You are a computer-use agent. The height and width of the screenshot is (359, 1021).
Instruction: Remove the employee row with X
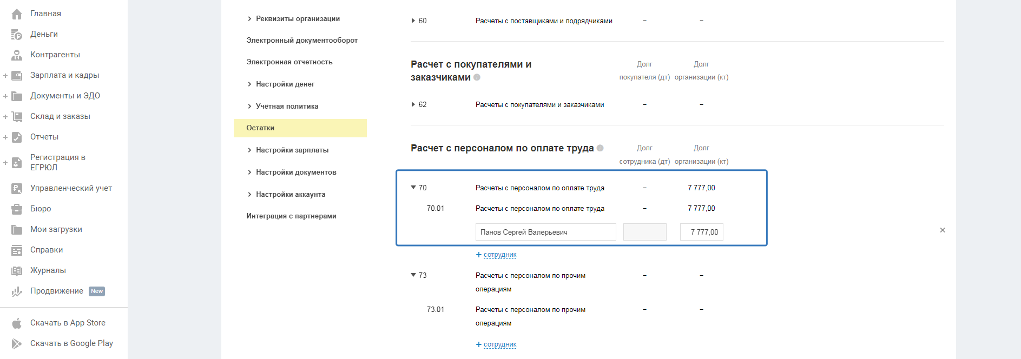943,230
